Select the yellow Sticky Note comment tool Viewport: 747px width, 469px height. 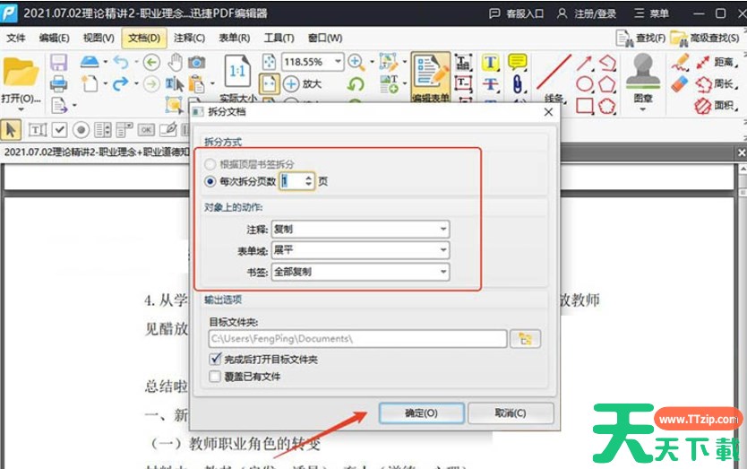click(517, 62)
